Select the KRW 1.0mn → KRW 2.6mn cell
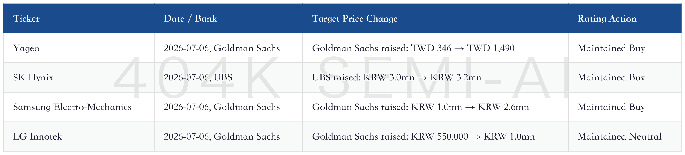Viewport: 685px width, 155px height. pos(435,107)
